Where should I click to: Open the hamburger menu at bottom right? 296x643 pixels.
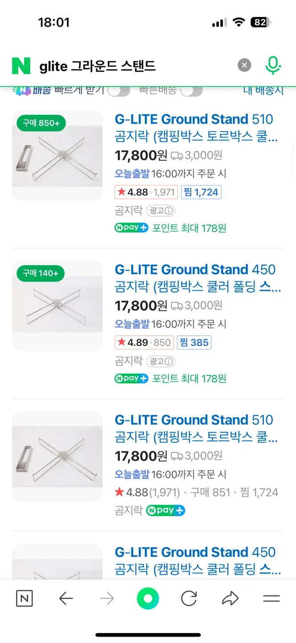(271, 598)
